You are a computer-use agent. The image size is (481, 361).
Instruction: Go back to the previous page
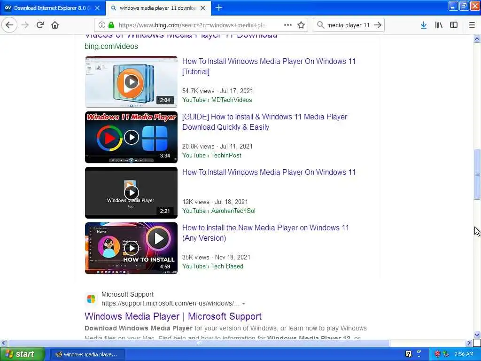pos(9,25)
